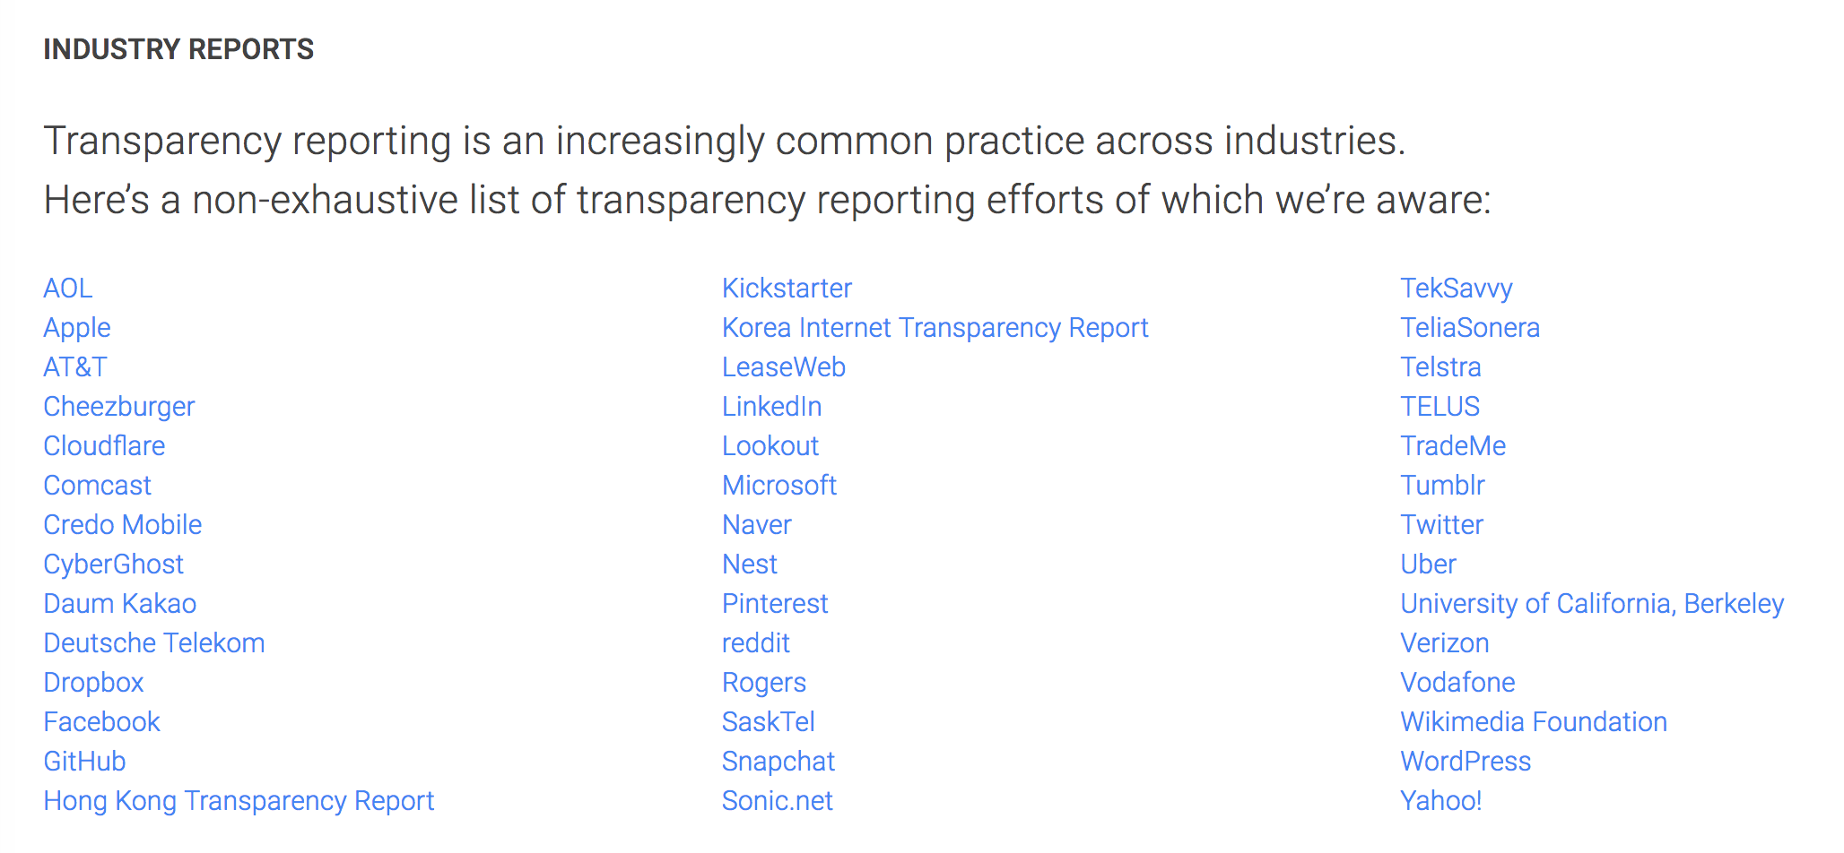The height and width of the screenshot is (853, 1844).
Task: Open the Snapchat report link
Action: pyautogui.click(x=778, y=762)
